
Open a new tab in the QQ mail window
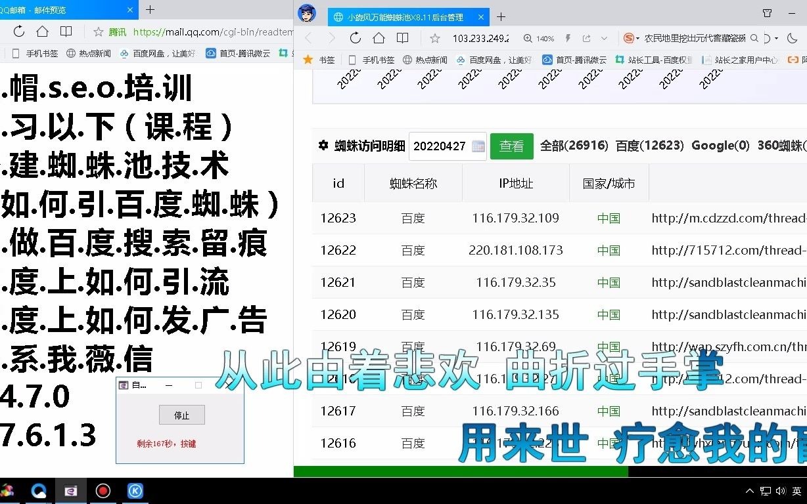150,10
